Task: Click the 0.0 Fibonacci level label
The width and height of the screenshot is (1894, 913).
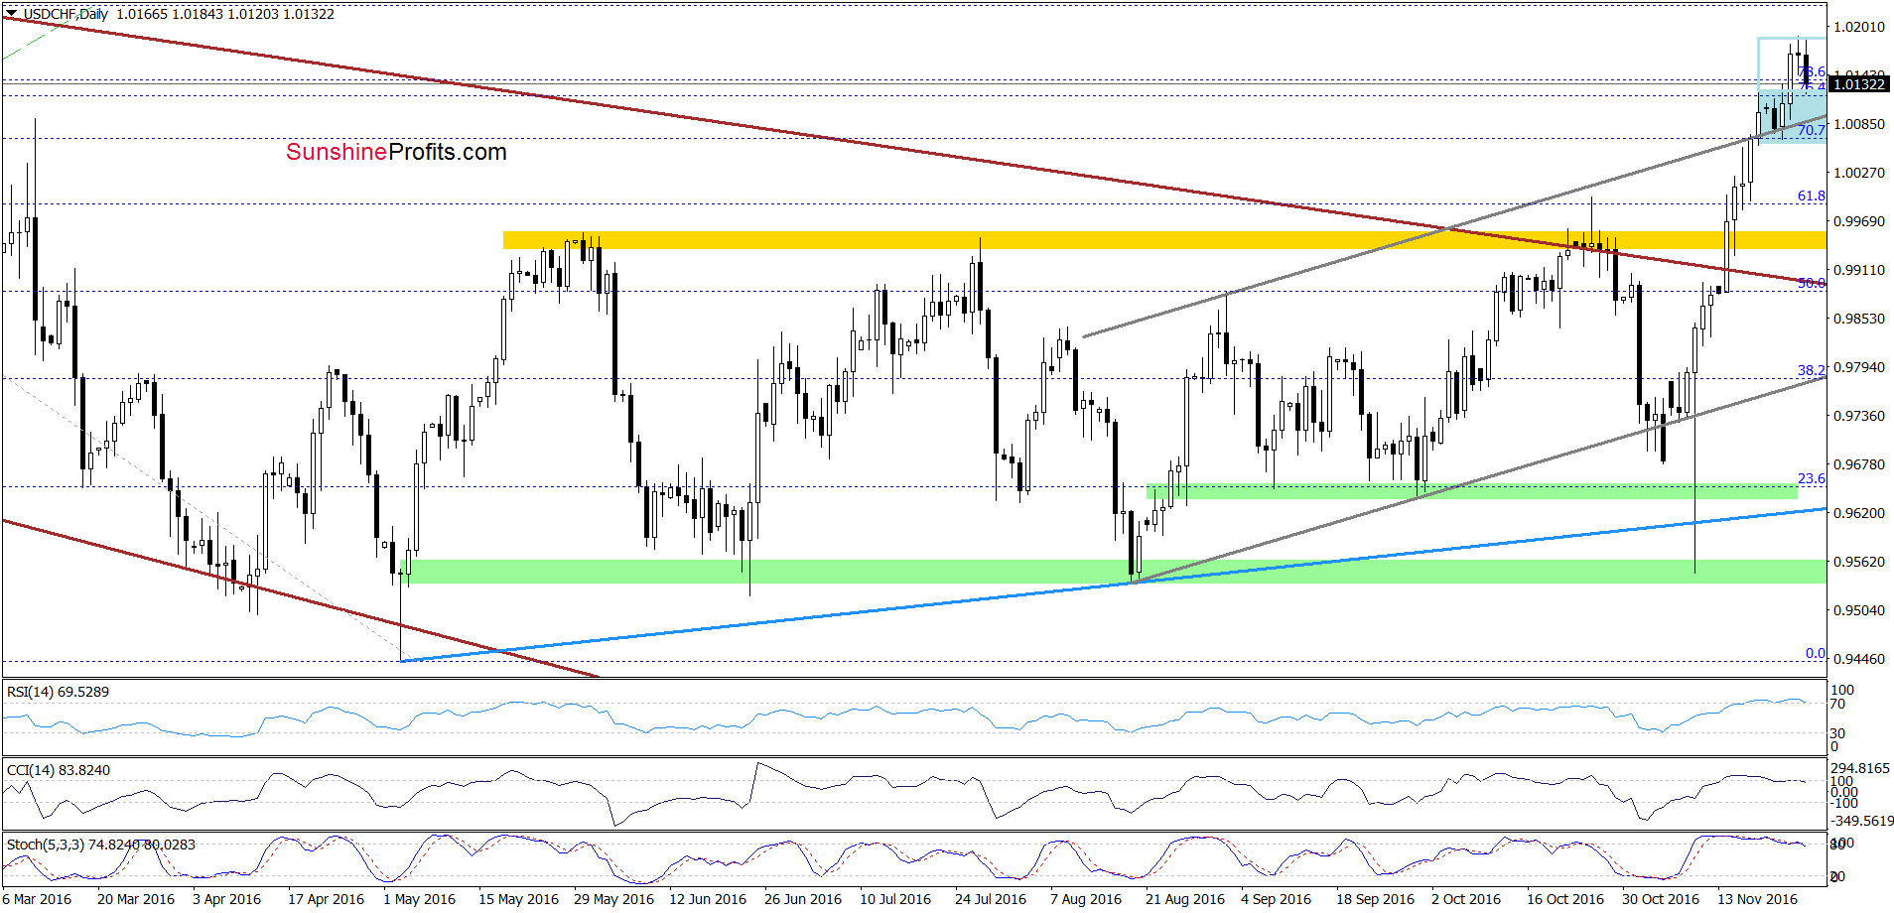Action: pyautogui.click(x=1816, y=653)
